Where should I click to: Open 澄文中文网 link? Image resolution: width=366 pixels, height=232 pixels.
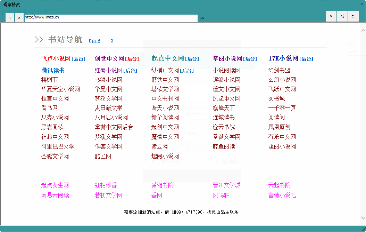click(x=226, y=89)
